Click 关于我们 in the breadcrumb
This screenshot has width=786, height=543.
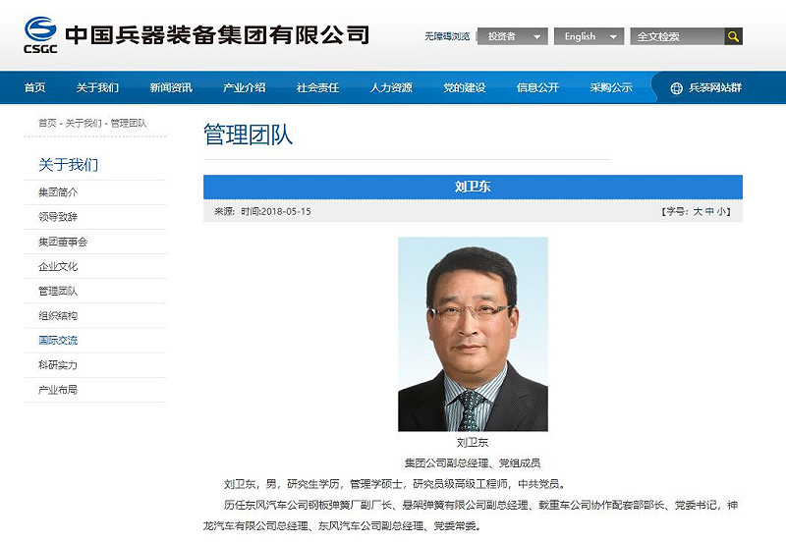click(84, 123)
